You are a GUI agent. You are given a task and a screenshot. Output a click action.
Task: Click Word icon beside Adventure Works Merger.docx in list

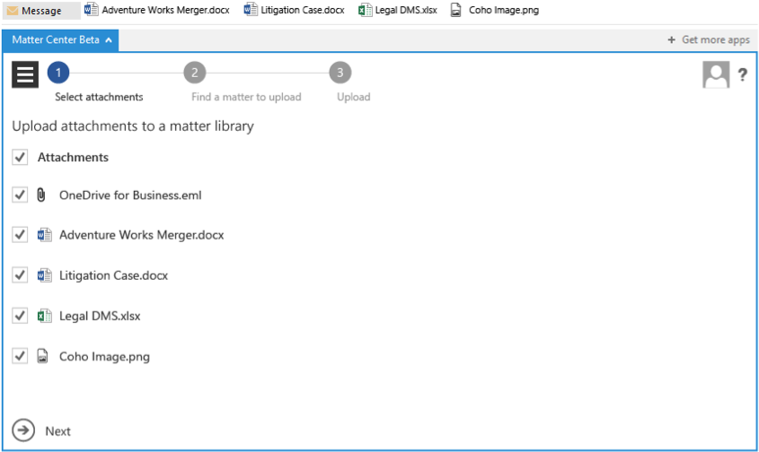[x=45, y=235]
